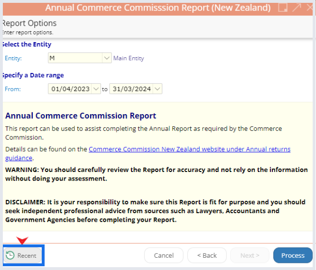Open the From date picker arrow
This screenshot has height=270, width=316.
coord(96,89)
